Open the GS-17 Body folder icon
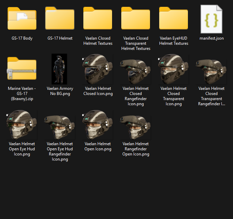 [22, 18]
